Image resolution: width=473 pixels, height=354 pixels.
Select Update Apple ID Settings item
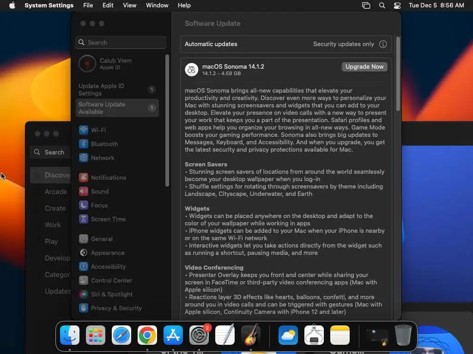tap(117, 90)
